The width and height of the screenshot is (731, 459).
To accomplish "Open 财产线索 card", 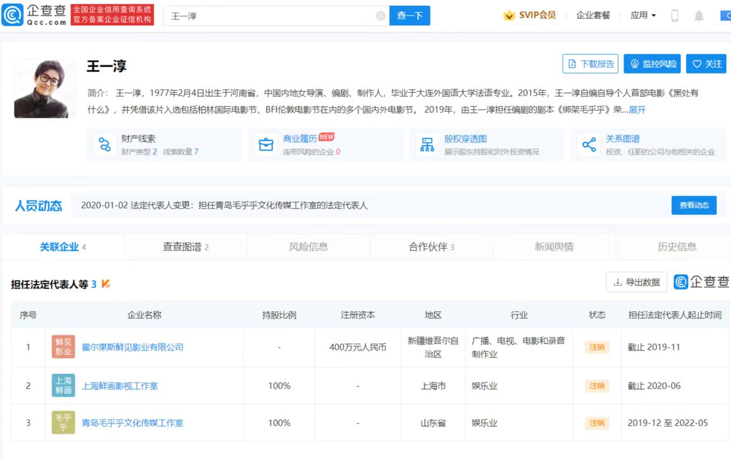I will (x=164, y=145).
